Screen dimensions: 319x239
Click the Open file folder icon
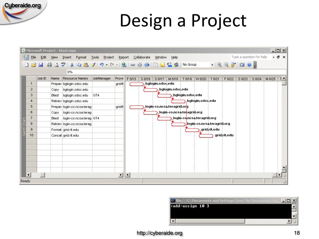[34, 65]
